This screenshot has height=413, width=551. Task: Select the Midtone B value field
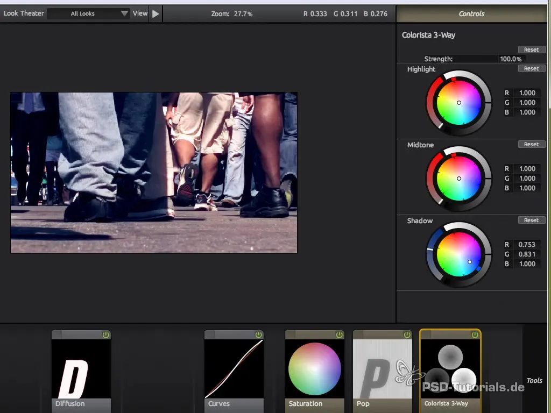coord(527,188)
